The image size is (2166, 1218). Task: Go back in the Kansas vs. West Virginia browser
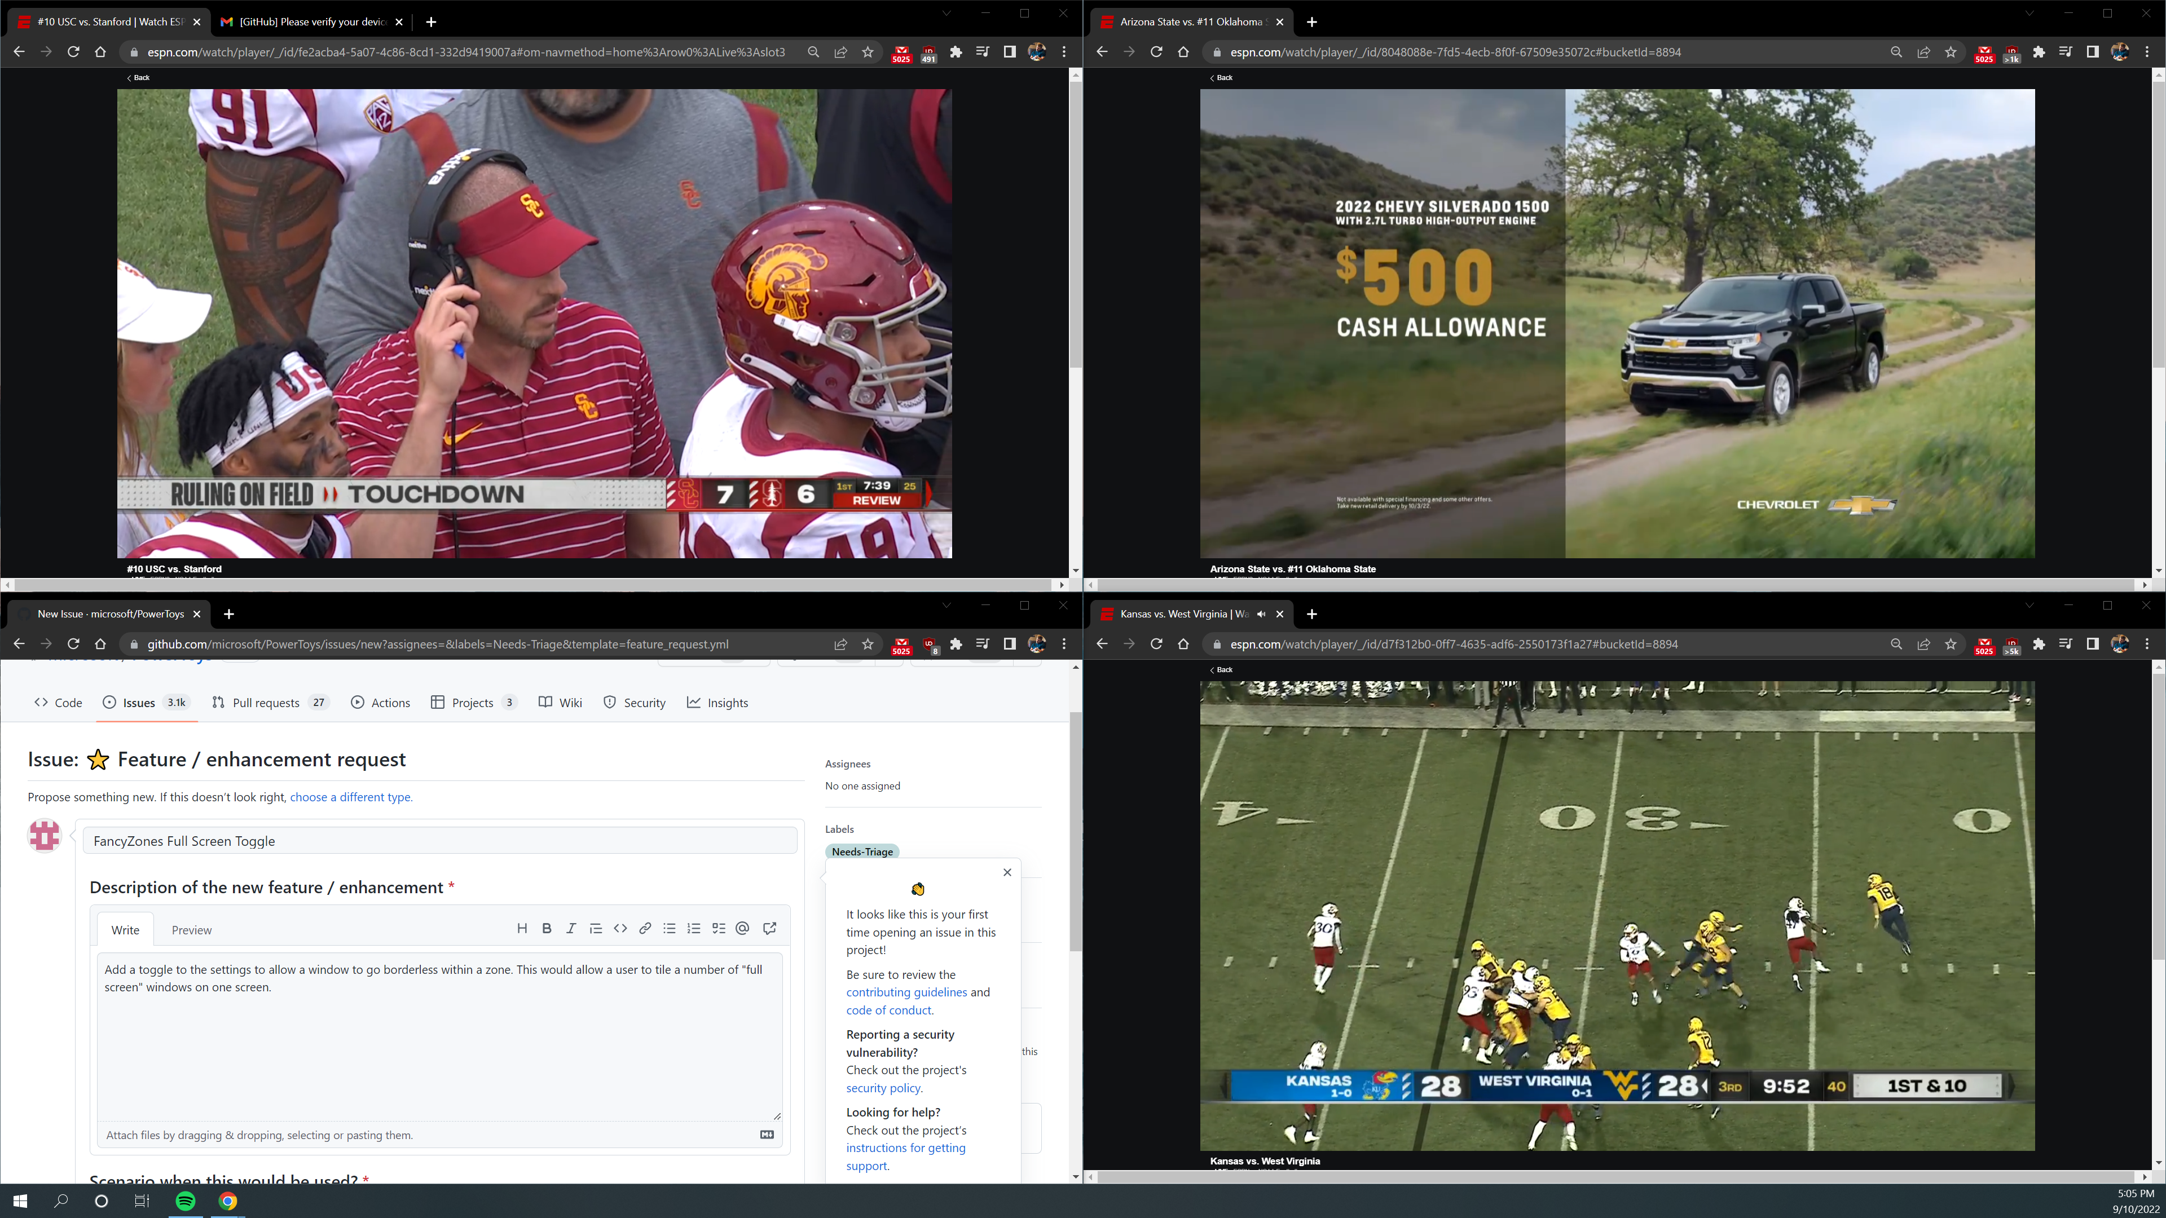[1102, 644]
